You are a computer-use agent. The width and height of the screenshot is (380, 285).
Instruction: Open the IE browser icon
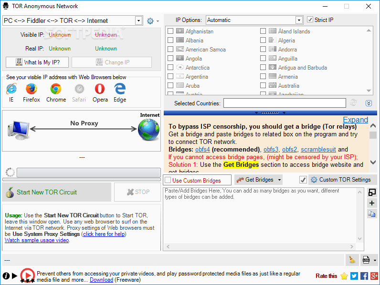coord(11,89)
